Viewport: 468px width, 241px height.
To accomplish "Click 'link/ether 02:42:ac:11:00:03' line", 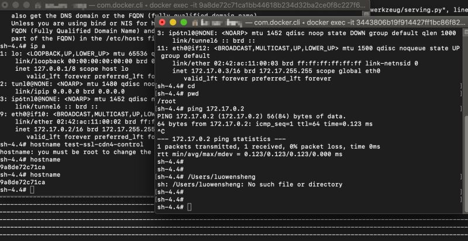I will point(295,64).
